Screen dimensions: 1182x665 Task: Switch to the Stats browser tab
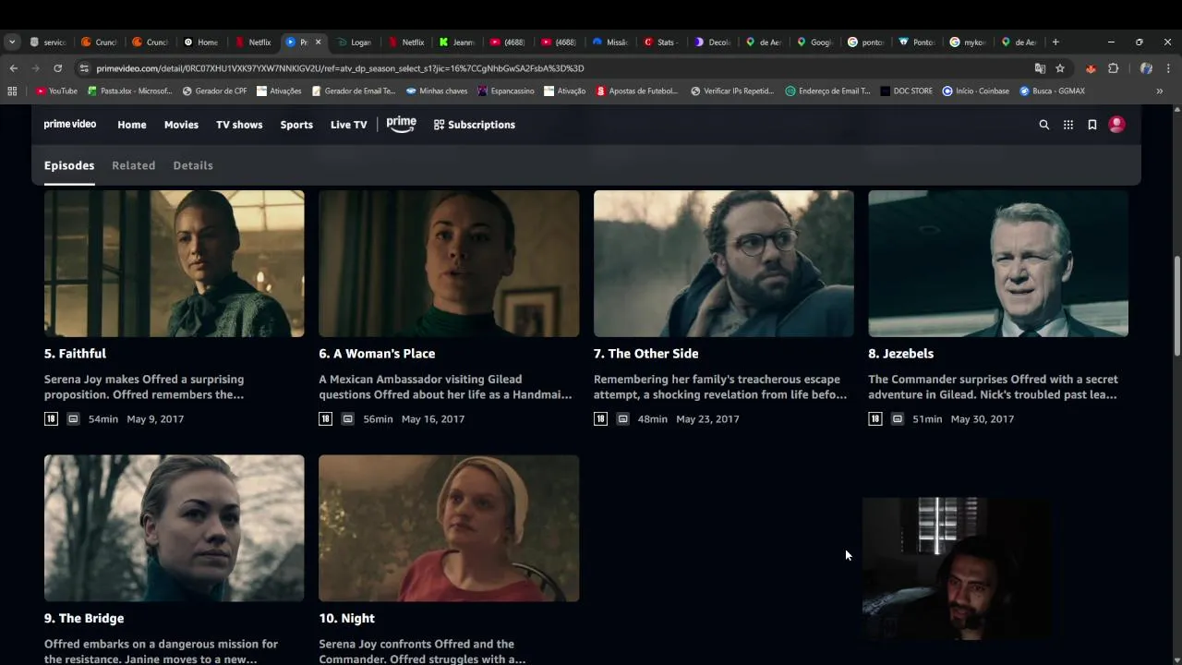pos(660,42)
